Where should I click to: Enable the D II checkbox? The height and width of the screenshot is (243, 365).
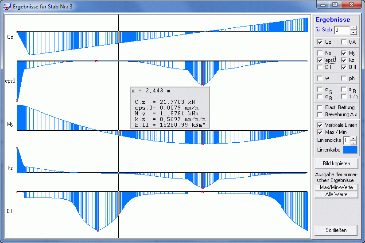tap(320, 67)
